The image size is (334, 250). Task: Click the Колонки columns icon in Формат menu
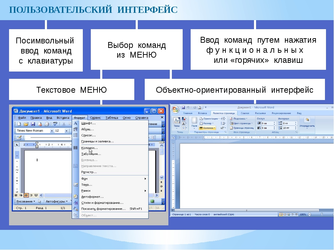[x=75, y=148]
